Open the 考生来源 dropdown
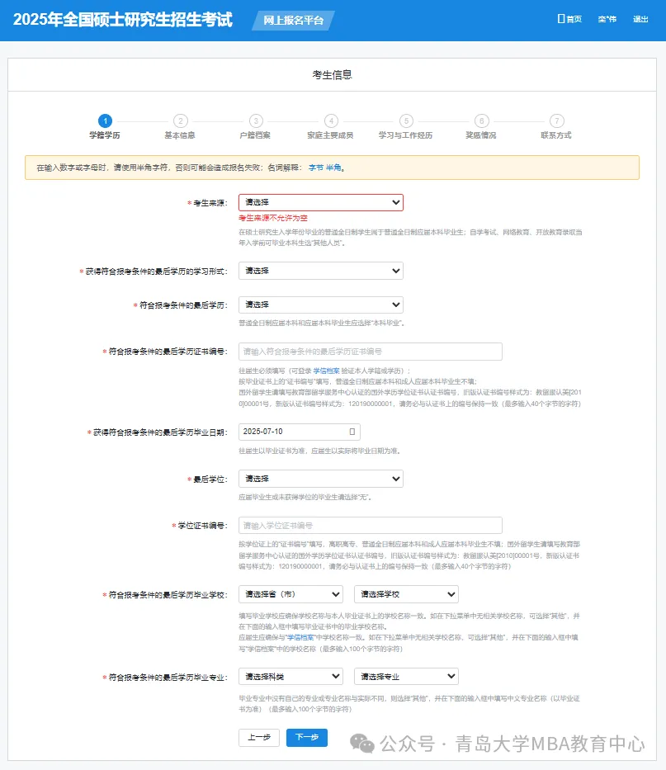Image resolution: width=666 pixels, height=770 pixels. click(321, 202)
